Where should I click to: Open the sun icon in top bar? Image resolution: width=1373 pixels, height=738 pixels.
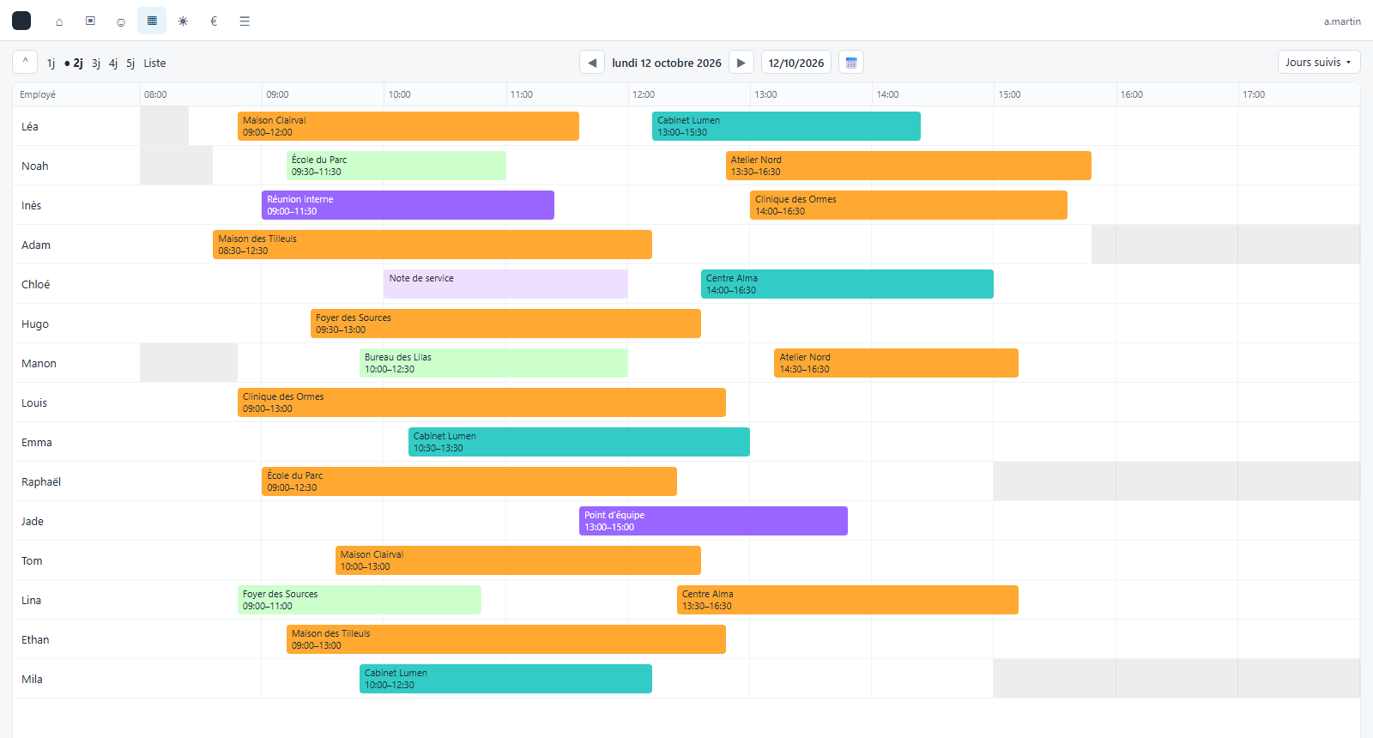point(183,21)
